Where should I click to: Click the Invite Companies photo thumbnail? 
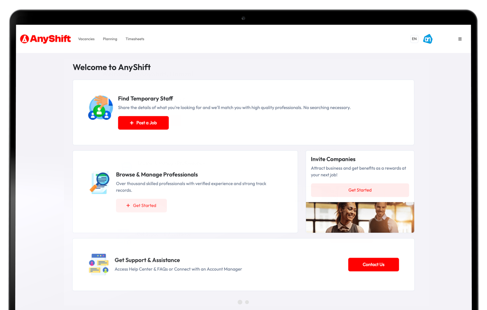tap(360, 217)
